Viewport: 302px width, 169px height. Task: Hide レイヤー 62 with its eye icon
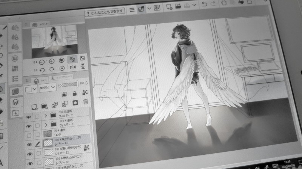coord(30,154)
